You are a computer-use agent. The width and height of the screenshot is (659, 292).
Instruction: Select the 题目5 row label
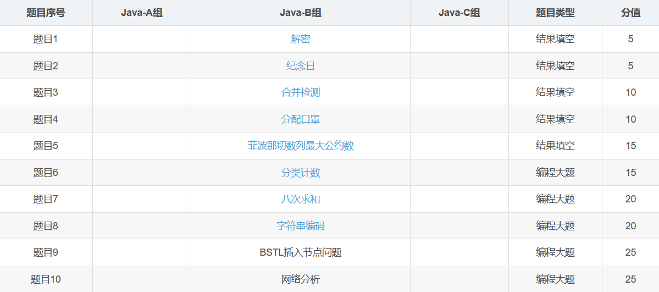click(x=46, y=146)
